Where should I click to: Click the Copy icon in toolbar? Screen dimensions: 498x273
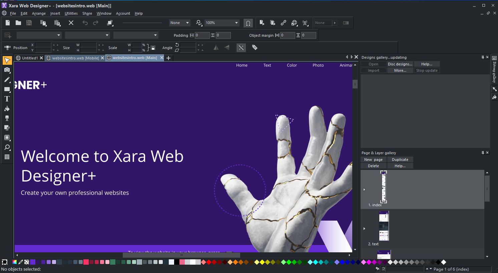pos(43,23)
